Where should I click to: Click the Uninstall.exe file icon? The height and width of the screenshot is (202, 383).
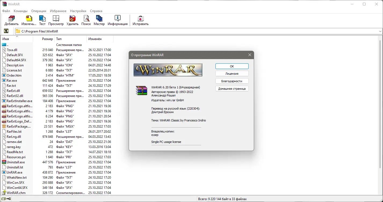pos(4,162)
